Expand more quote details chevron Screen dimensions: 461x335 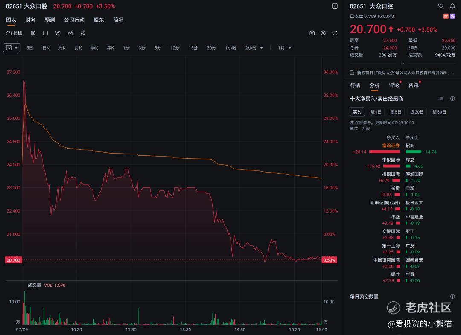[403, 64]
